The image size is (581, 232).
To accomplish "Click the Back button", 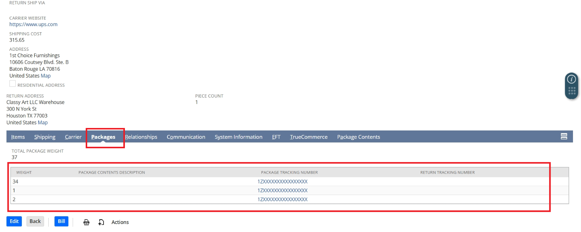I will coord(35,221).
